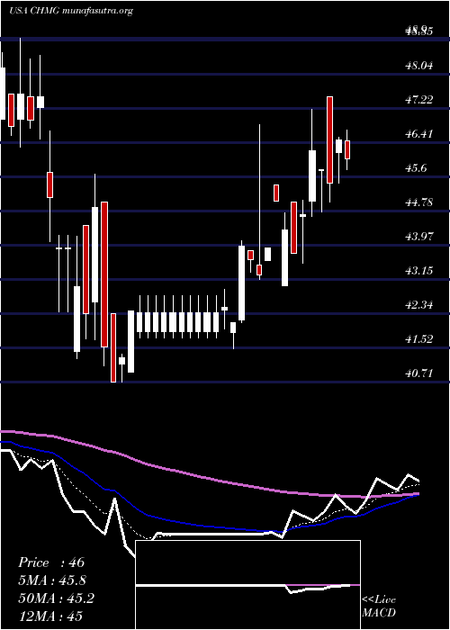Click the 12MA : 45 readout
The image size is (450, 630).
pos(50,616)
